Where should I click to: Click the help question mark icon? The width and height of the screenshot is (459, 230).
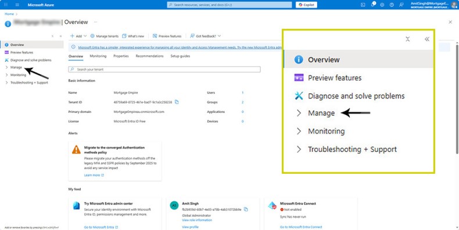tap(392, 5)
